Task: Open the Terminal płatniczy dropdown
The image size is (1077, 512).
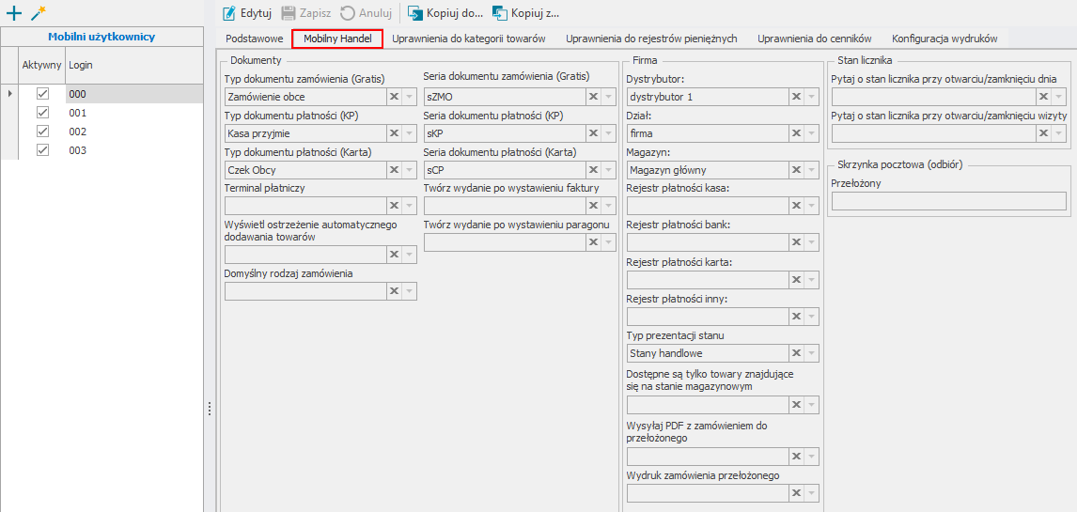Action: [410, 205]
